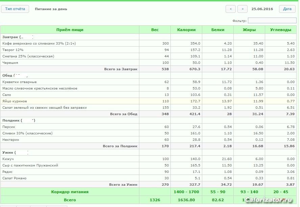This screenshot has height=207, width=300.
Task: Click the Всего за Завтрак total label
Action: click(121, 69)
